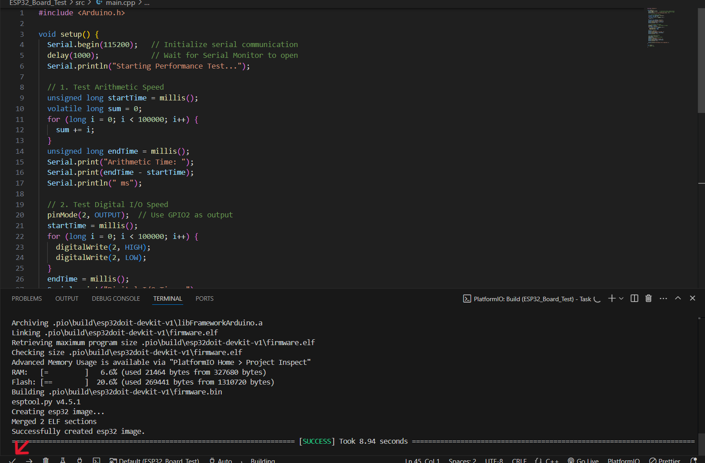Split the terminal with the split icon

click(x=634, y=299)
